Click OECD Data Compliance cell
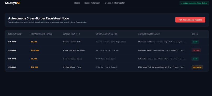 [105, 59]
